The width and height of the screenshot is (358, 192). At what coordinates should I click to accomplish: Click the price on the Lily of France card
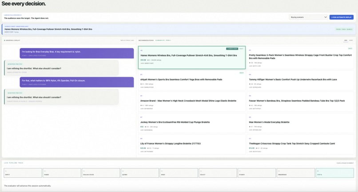click(143, 148)
